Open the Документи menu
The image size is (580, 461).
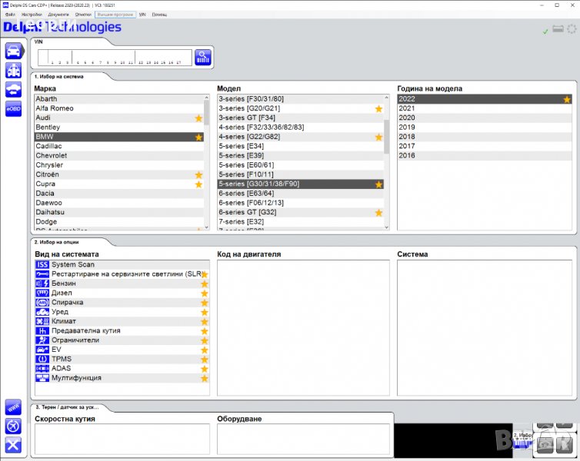pos(58,15)
